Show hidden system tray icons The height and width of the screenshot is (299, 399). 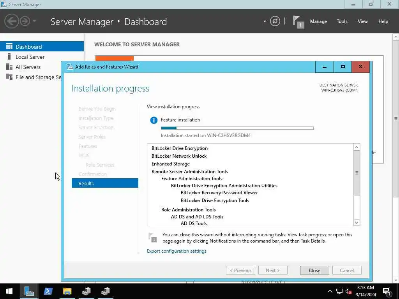tap(330, 291)
